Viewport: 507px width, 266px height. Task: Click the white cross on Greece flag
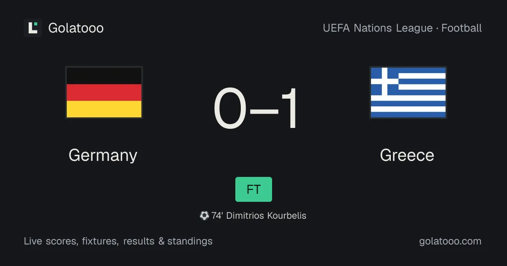pyautogui.click(x=384, y=81)
